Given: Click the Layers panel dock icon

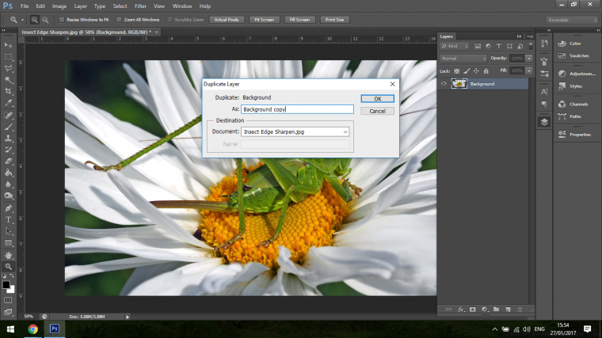Looking at the screenshot, I should [544, 122].
